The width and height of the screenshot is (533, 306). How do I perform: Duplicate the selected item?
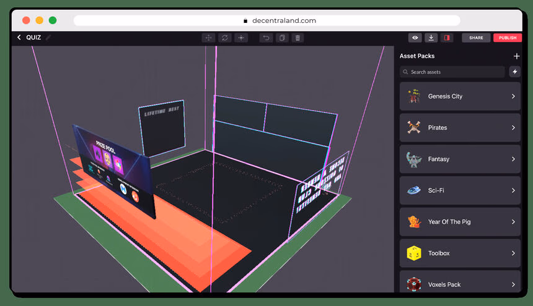(282, 38)
